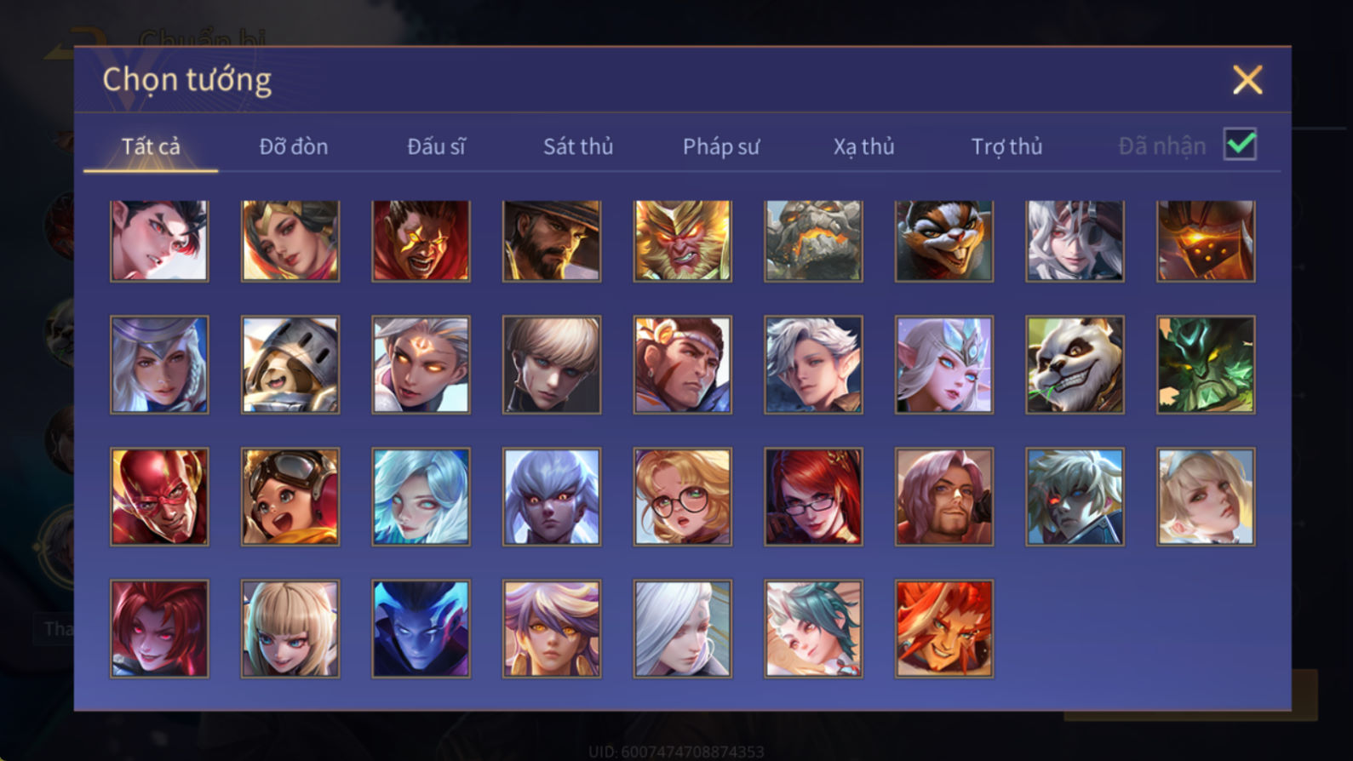Choose the dark blue-skinned shadow hero
The height and width of the screenshot is (761, 1353).
pyautogui.click(x=421, y=629)
